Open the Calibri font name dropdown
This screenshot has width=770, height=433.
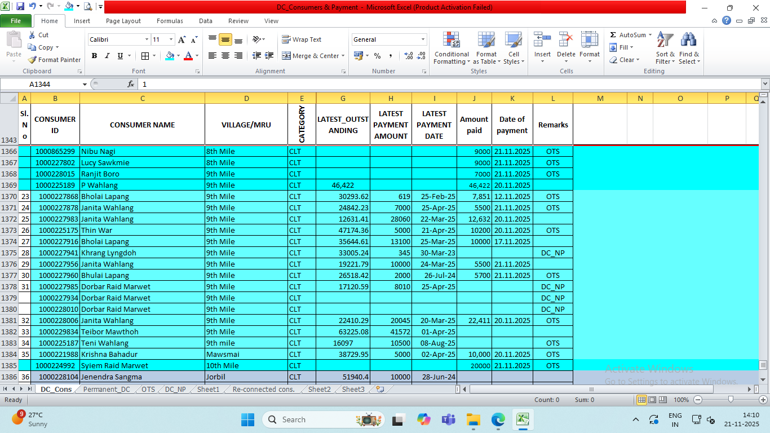[x=147, y=39]
